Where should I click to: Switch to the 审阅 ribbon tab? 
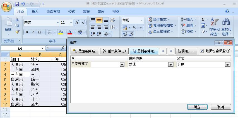101,12
